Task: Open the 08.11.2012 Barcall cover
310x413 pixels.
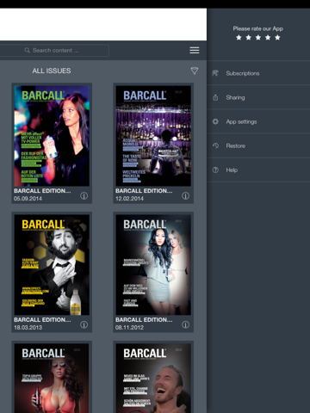Action: [153, 265]
